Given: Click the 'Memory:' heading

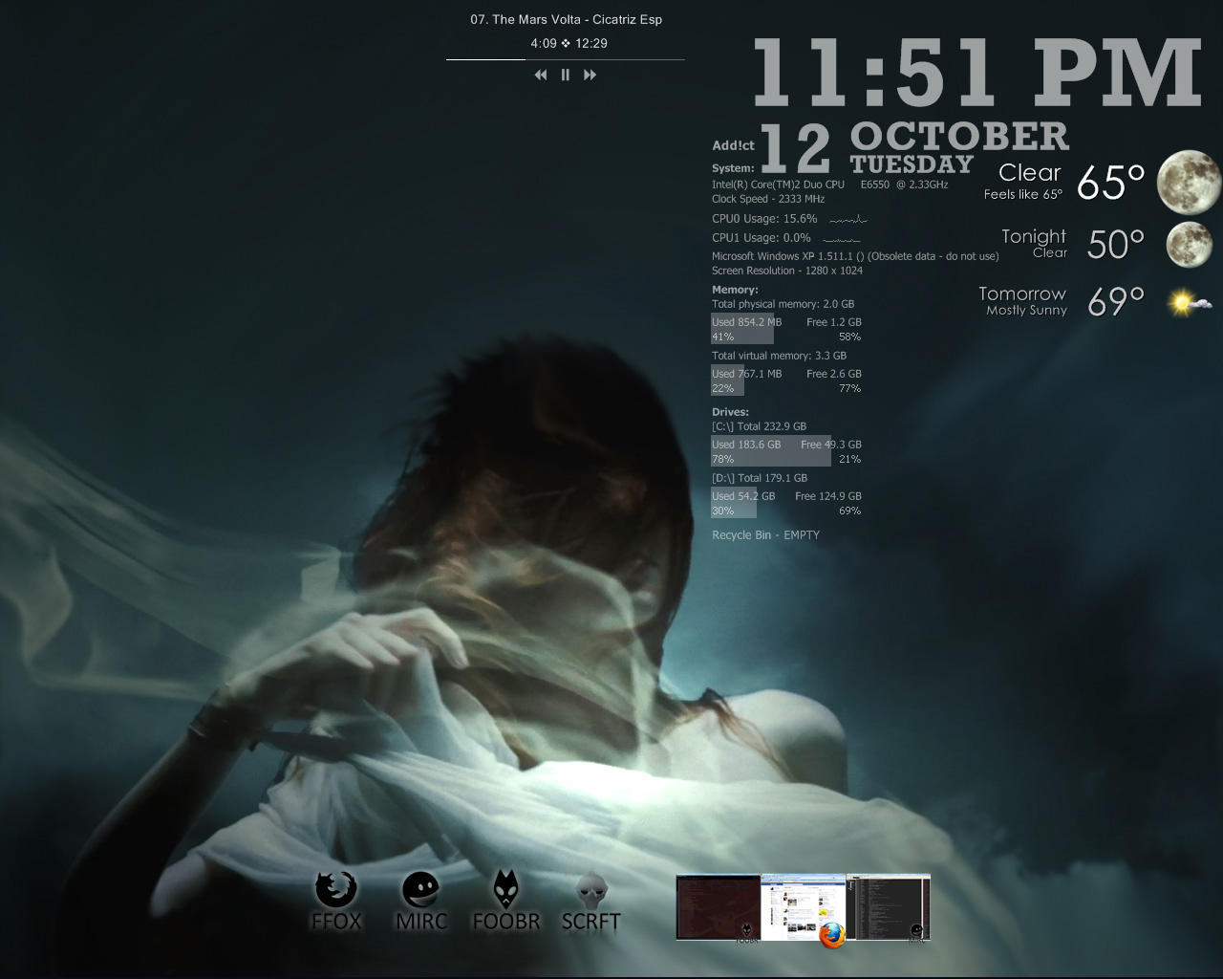Looking at the screenshot, I should [735, 290].
